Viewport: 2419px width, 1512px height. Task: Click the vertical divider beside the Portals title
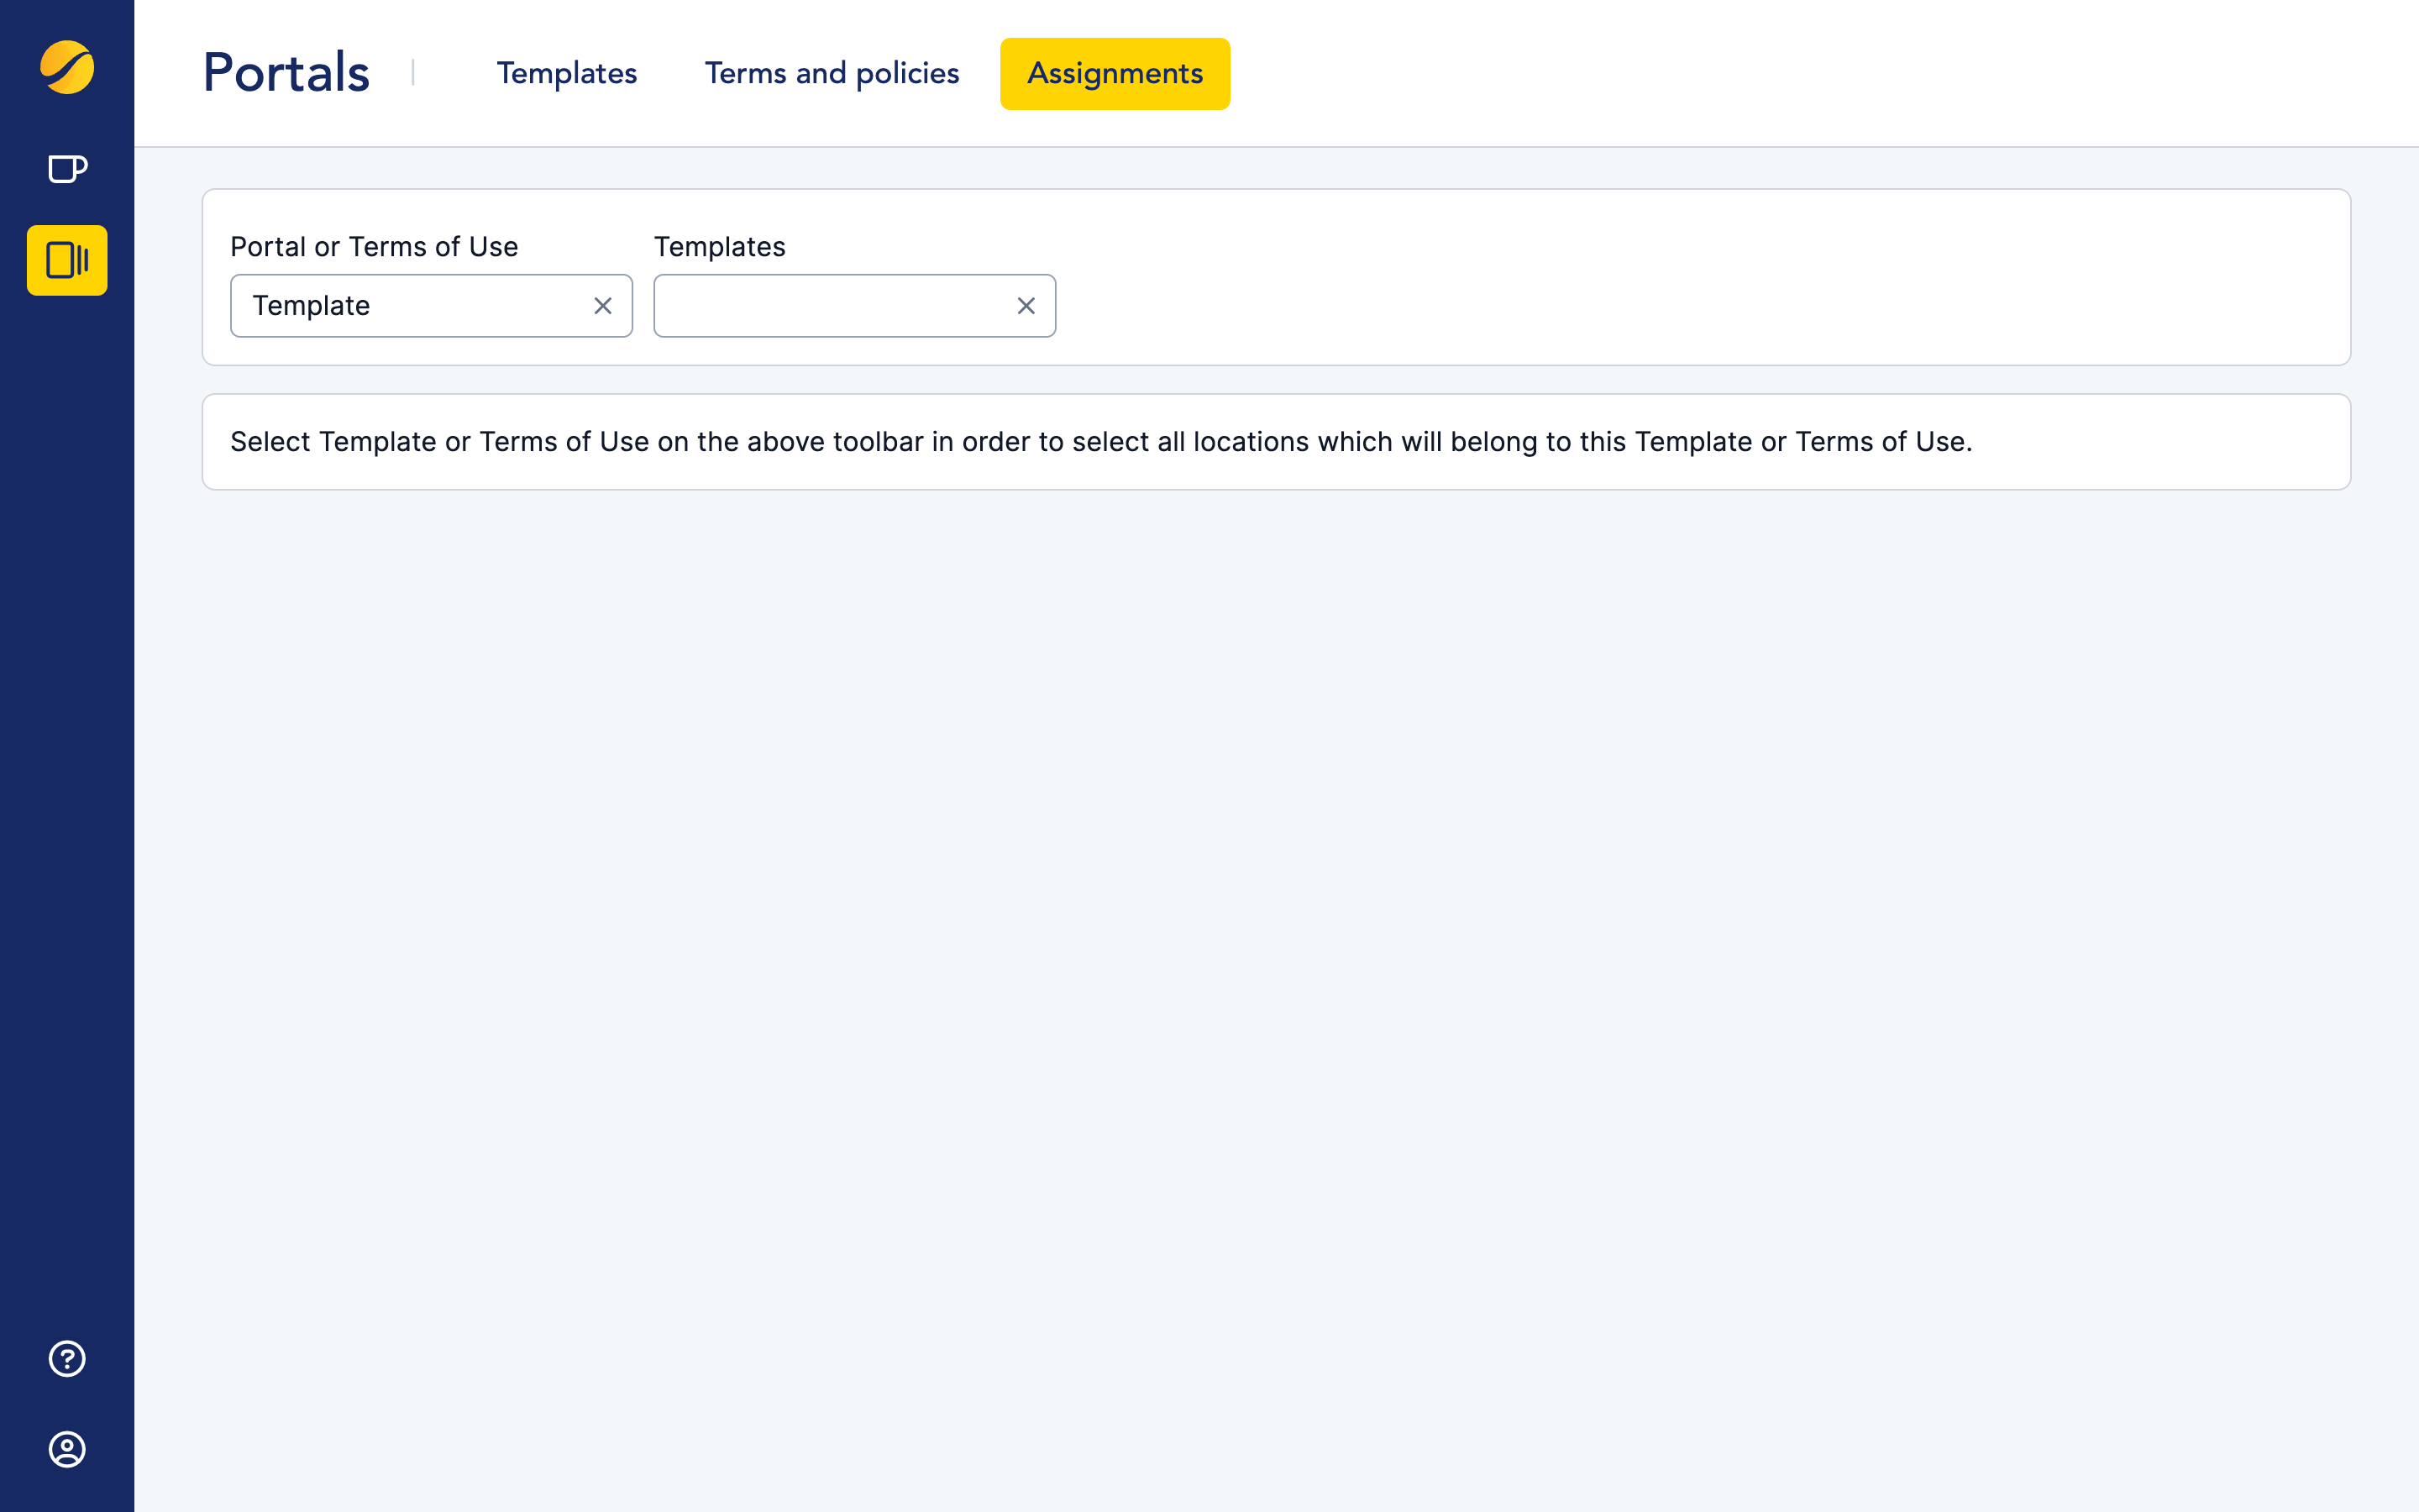pos(413,73)
